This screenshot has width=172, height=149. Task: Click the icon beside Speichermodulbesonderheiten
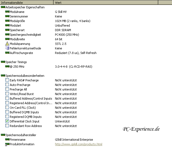3,76
